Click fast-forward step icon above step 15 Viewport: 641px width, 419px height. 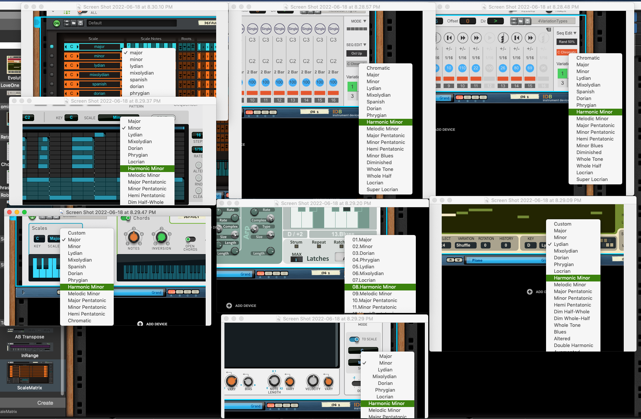(x=530, y=38)
